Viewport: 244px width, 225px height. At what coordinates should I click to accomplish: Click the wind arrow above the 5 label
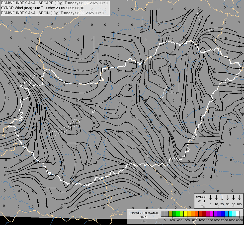pos(210,198)
